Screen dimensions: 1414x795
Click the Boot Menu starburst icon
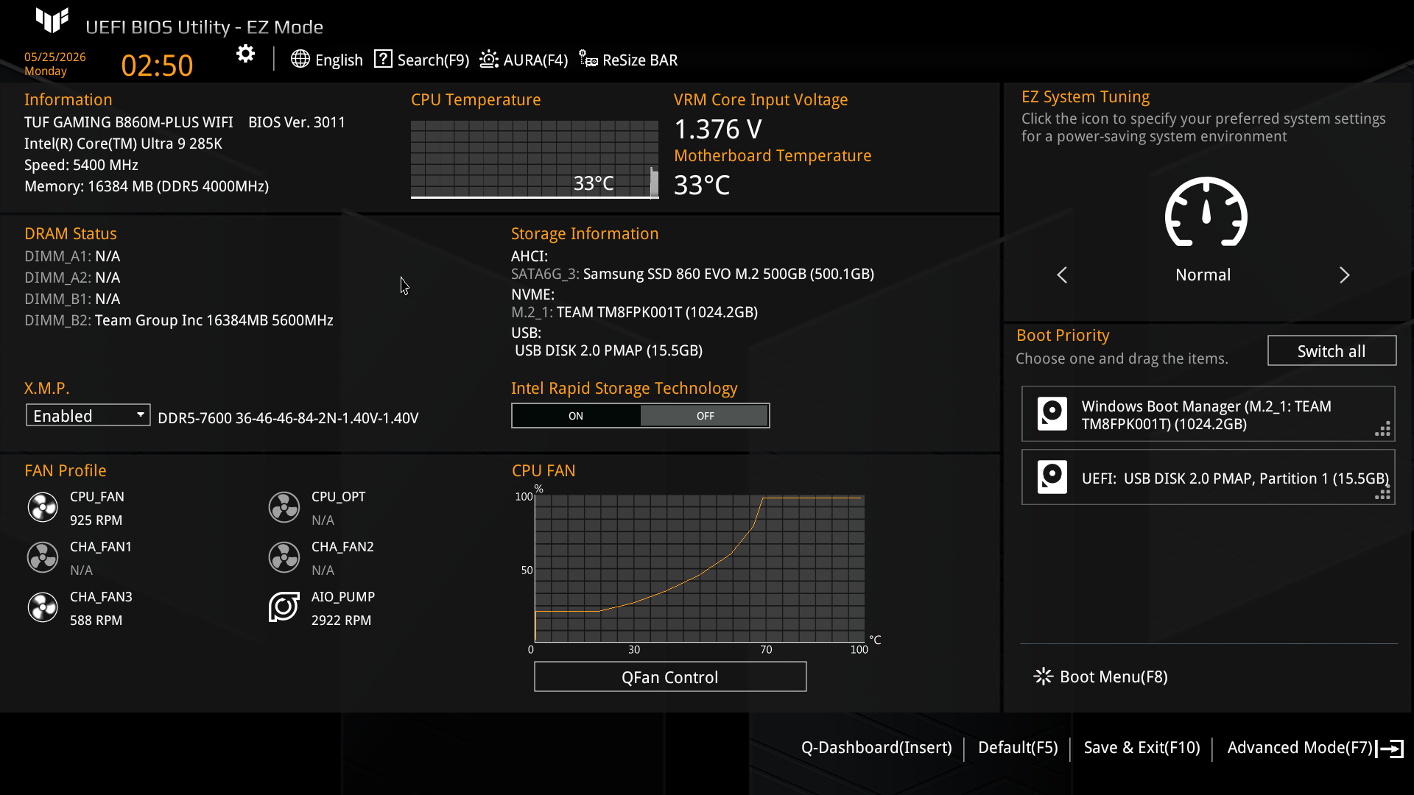tap(1043, 676)
